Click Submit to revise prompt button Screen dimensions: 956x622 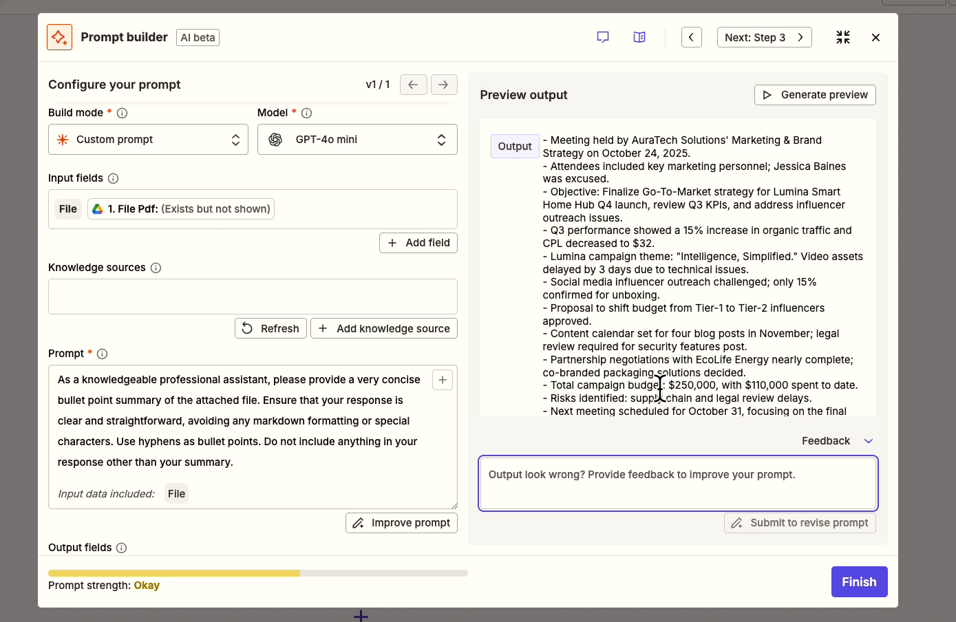800,523
